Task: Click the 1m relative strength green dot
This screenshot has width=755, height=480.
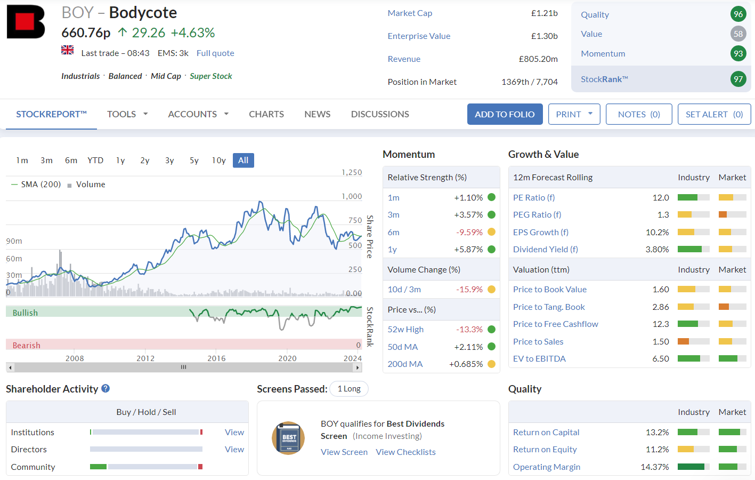Action: pos(491,197)
